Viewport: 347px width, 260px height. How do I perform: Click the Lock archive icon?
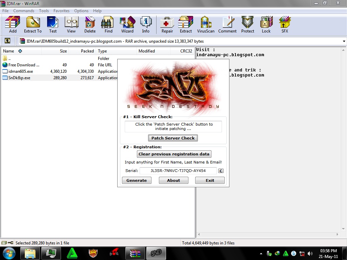coord(266,24)
